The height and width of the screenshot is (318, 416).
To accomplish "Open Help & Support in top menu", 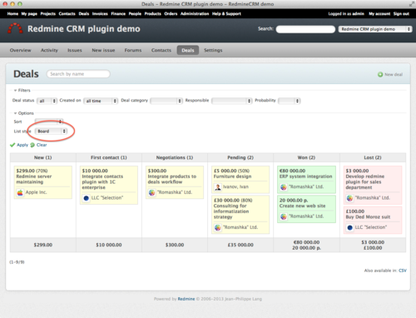I will [x=226, y=13].
